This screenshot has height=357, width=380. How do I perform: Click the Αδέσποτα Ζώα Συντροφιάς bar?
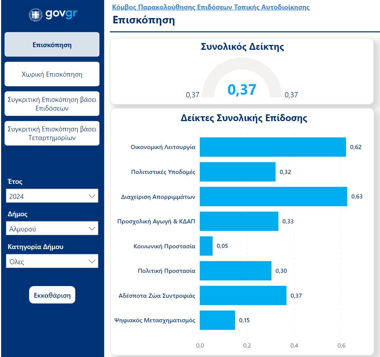point(243,295)
